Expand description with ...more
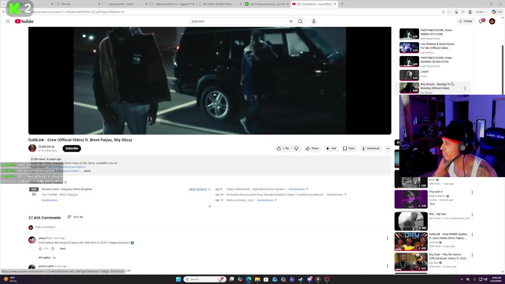Screen dimensions: 505x284 86,171
